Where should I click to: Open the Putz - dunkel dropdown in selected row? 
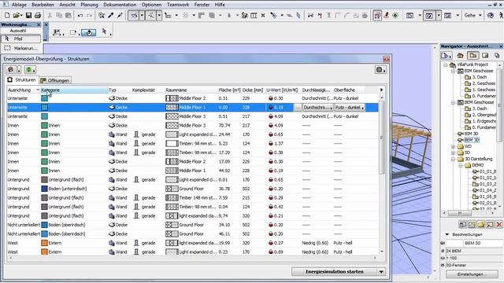(x=350, y=108)
